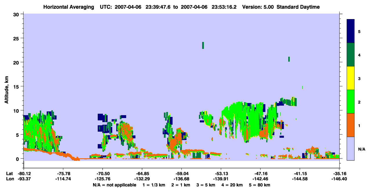Click the dark green colorbar segment labeled 4
Screen dimensions: 377x193
click(x=351, y=55)
